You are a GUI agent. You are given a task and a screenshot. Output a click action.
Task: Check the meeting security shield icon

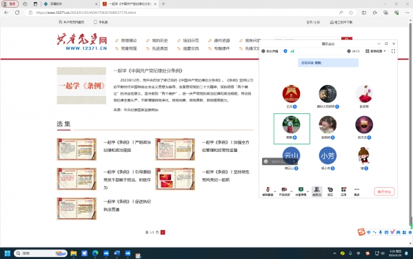[x=285, y=51]
